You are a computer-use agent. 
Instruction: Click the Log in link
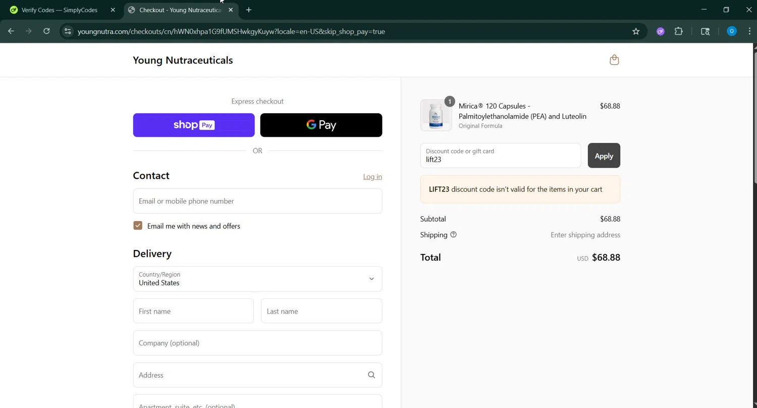coord(372,176)
